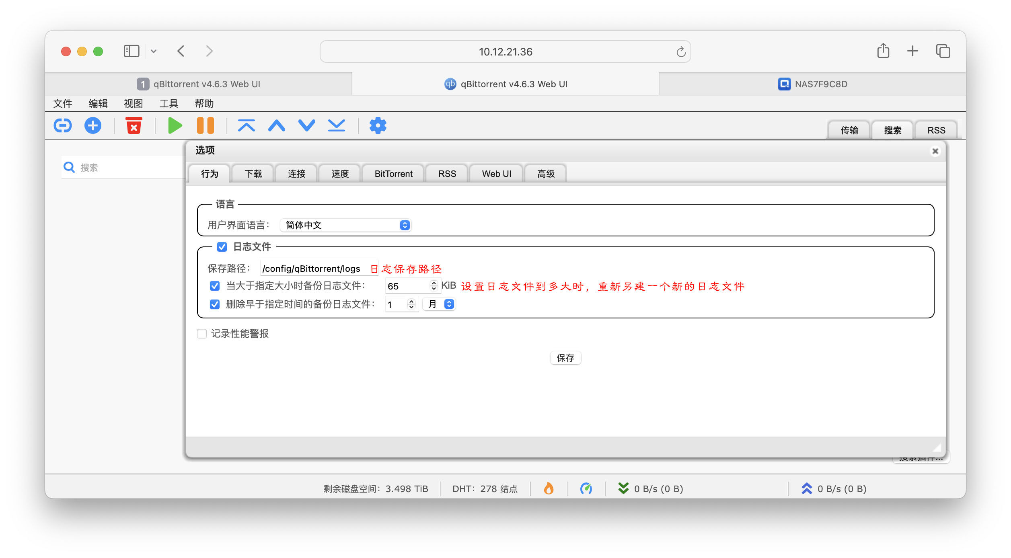Open the 月 time unit dropdown

(439, 304)
